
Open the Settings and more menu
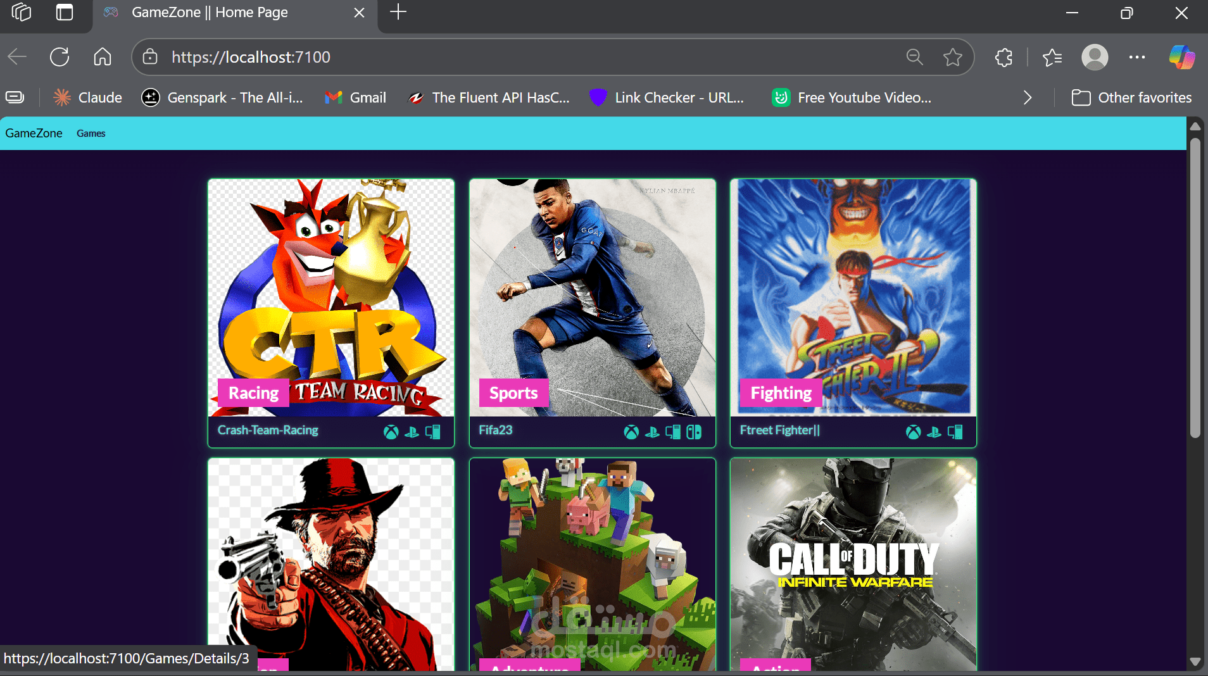pyautogui.click(x=1138, y=57)
